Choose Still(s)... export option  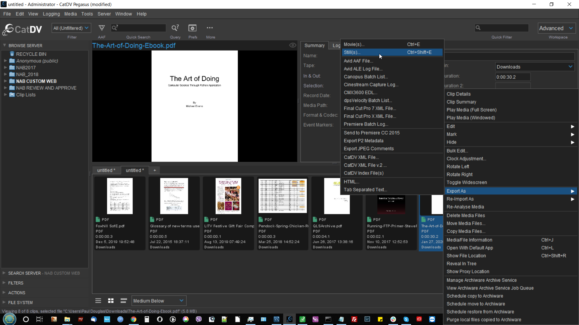point(392,52)
